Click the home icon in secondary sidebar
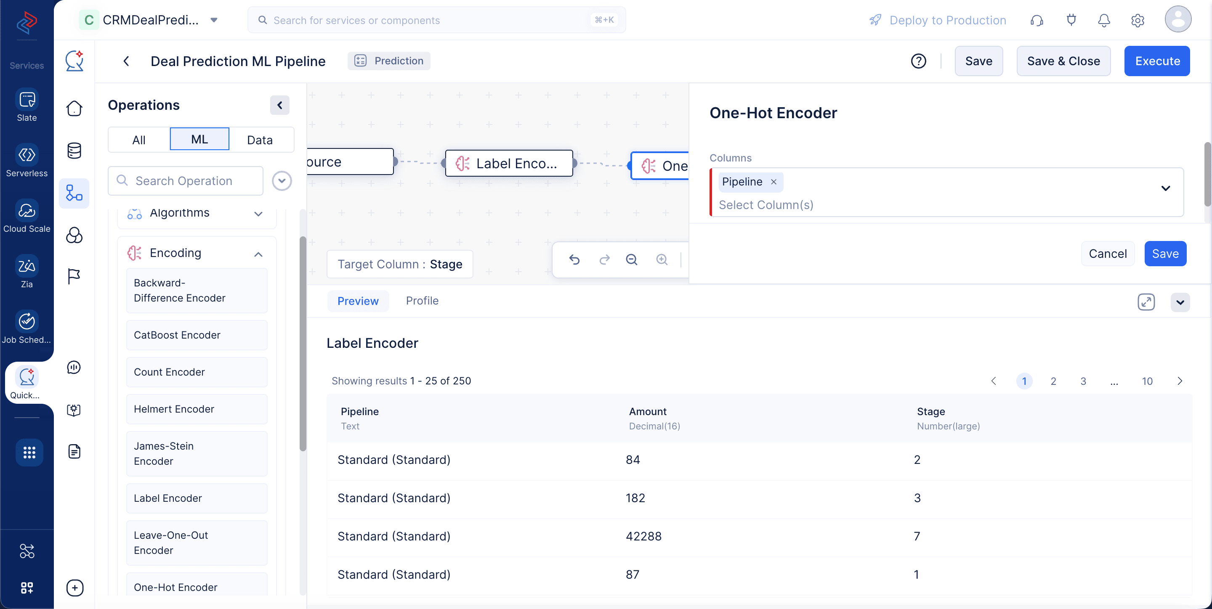Viewport: 1212px width, 609px height. [x=74, y=109]
